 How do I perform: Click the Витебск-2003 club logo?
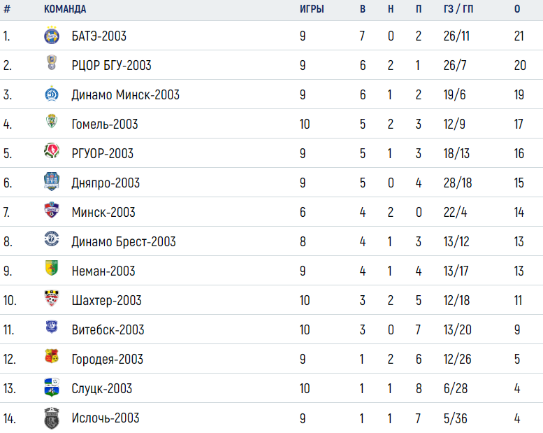(52, 327)
